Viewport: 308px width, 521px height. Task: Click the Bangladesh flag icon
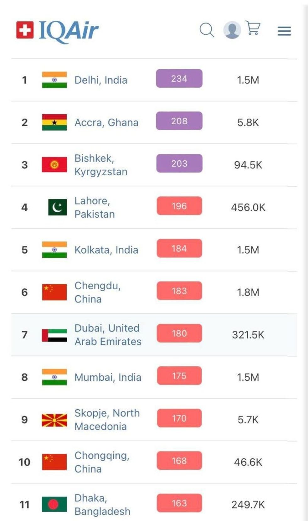54,504
